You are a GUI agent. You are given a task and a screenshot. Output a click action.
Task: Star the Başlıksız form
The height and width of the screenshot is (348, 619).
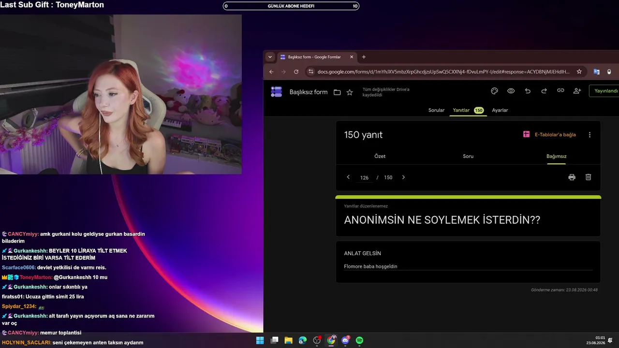tap(350, 92)
